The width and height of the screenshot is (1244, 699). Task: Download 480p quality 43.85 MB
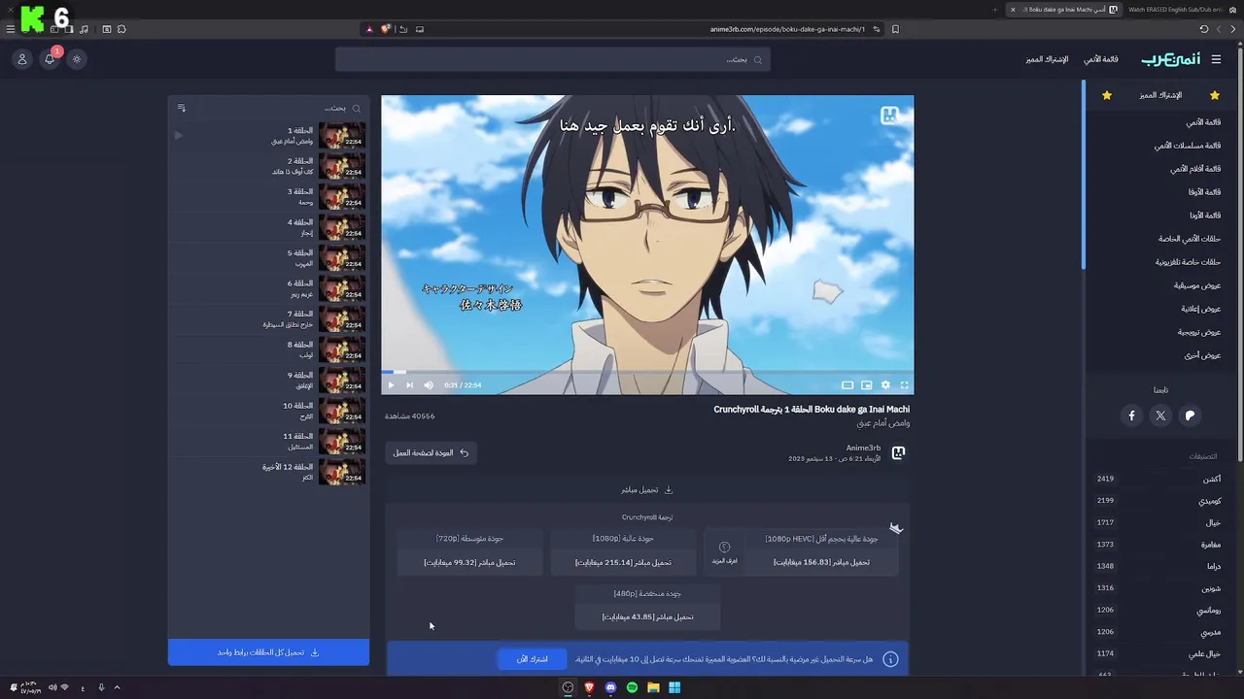click(x=647, y=616)
